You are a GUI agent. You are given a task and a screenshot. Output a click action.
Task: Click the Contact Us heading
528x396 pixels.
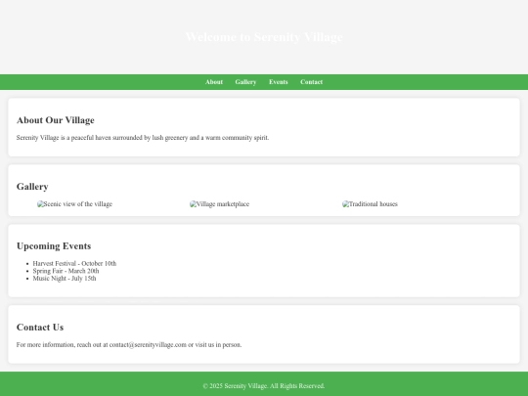[x=40, y=327]
